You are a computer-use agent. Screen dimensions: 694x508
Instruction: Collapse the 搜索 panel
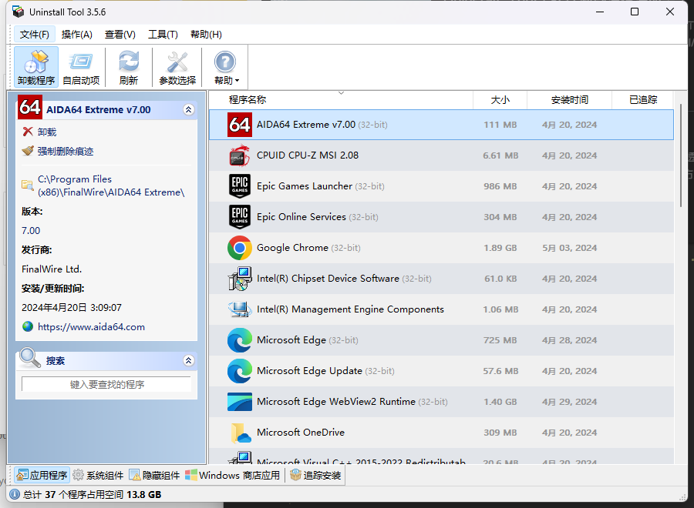pos(189,360)
